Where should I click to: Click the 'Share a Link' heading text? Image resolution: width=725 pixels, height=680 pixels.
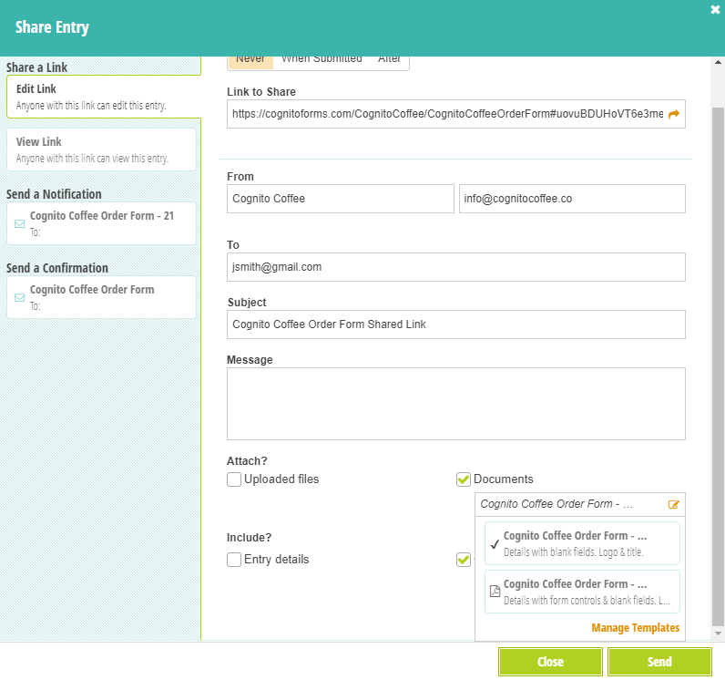point(36,67)
